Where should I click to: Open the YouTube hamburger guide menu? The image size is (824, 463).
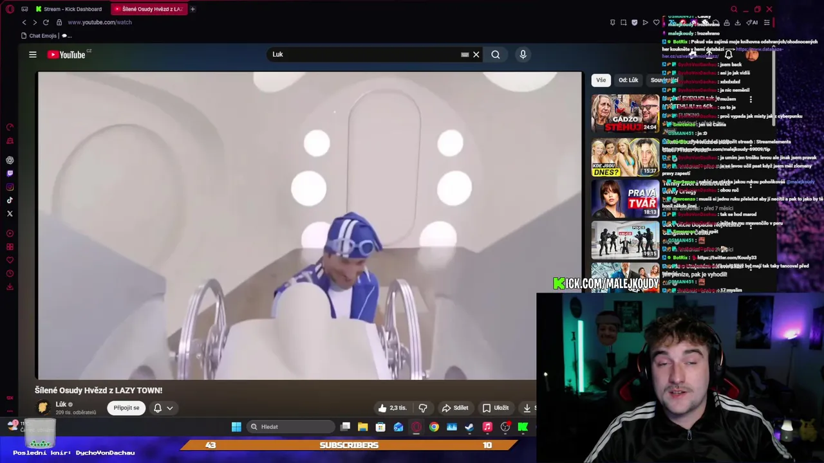point(33,55)
